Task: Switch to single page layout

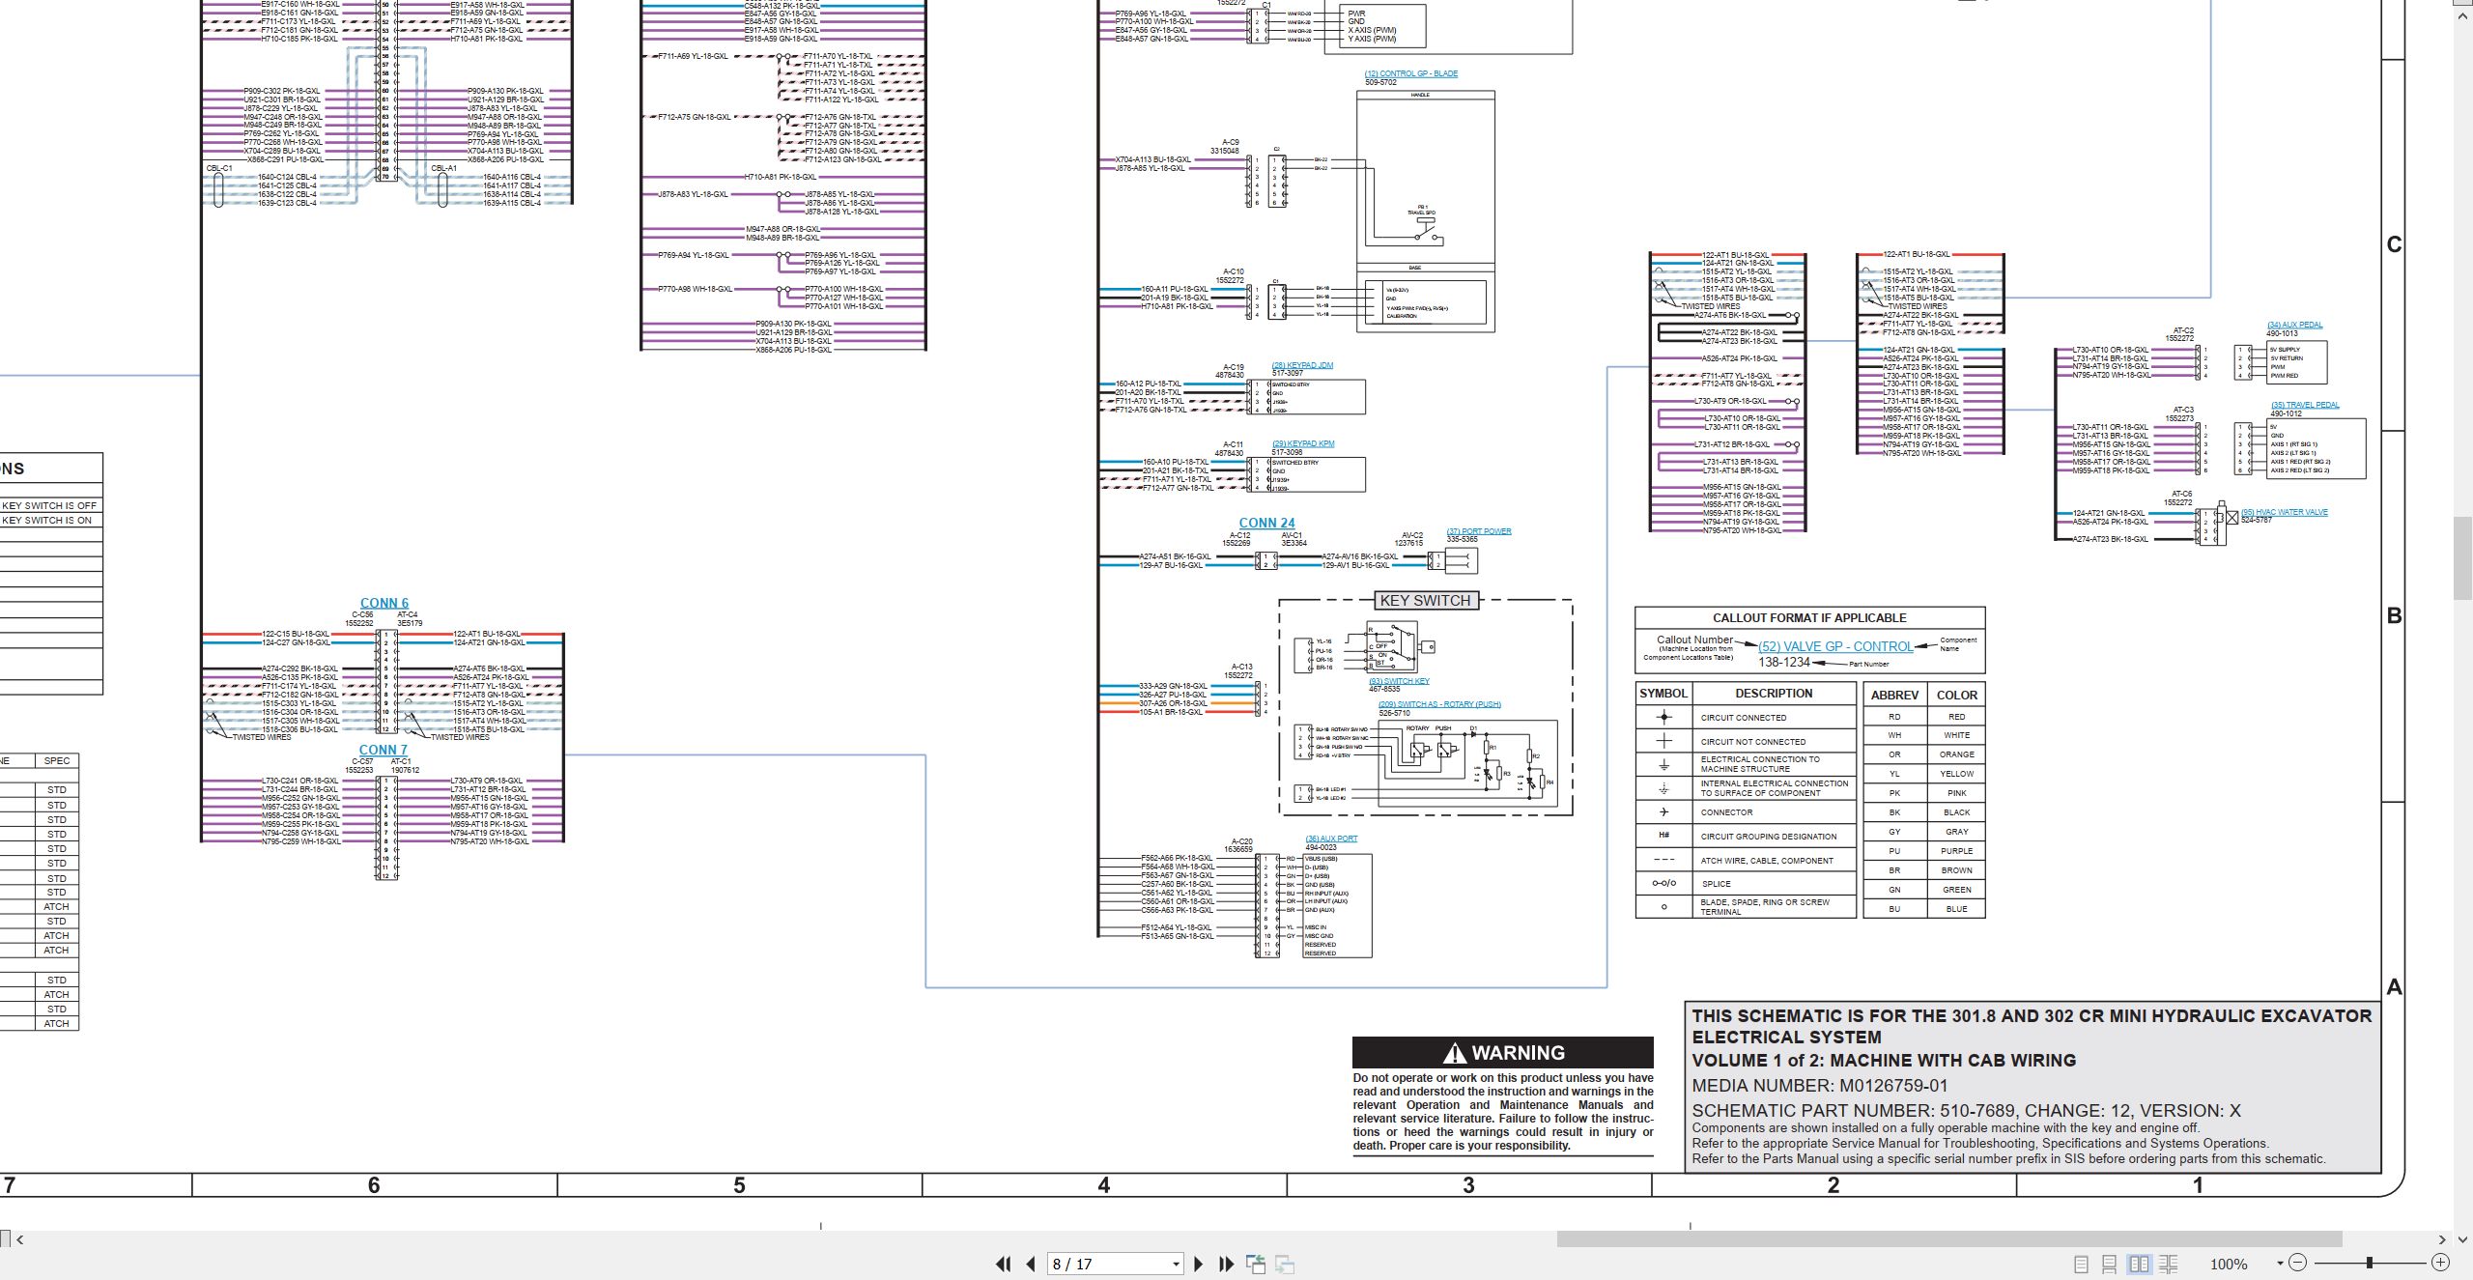Action: coord(2082,1264)
